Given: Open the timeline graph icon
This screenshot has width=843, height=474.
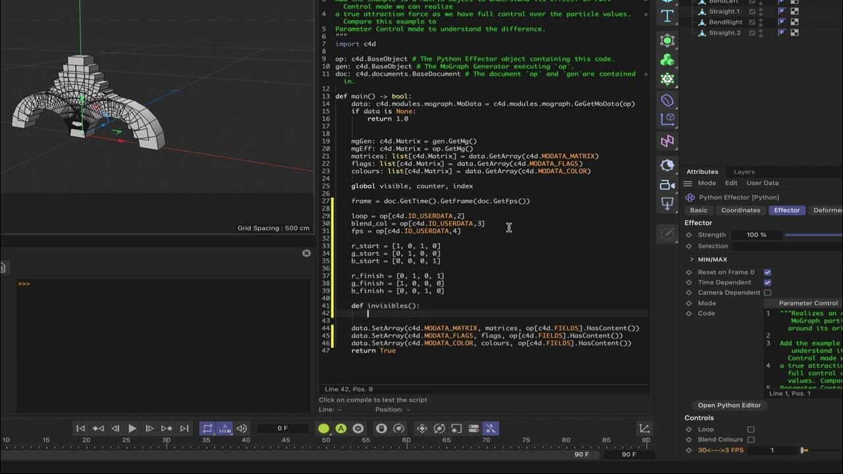Looking at the screenshot, I should pos(645,429).
